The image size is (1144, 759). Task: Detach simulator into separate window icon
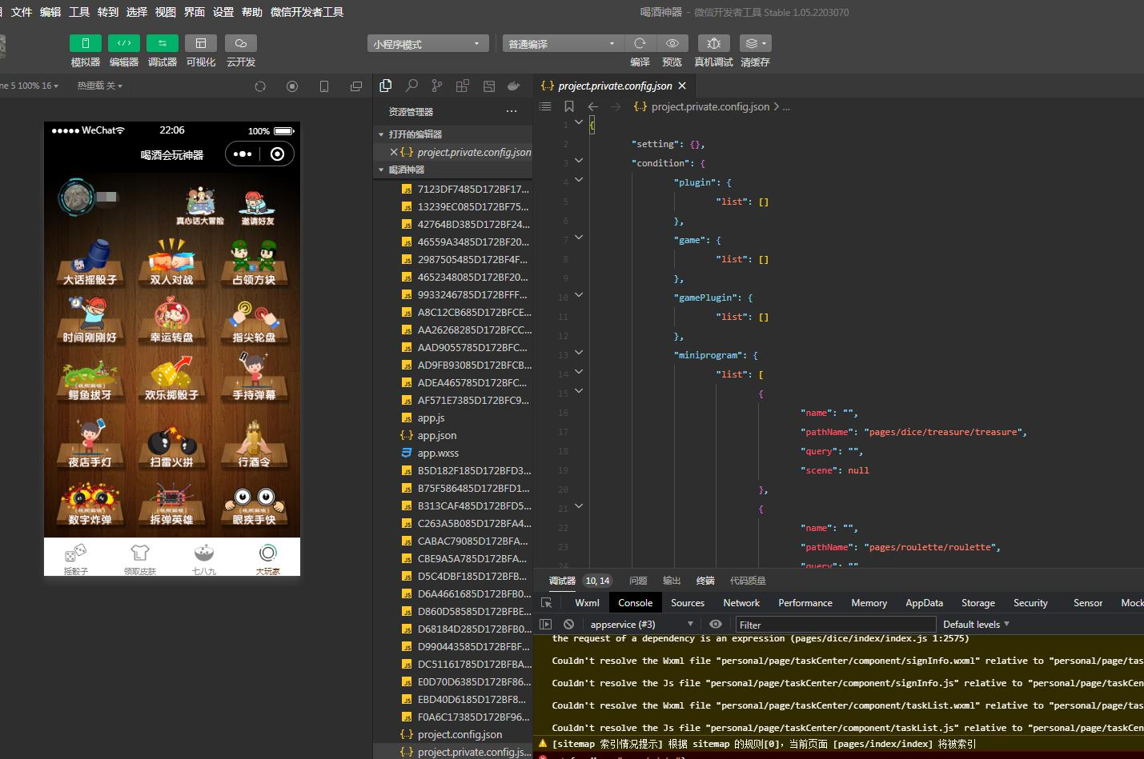pyautogui.click(x=356, y=86)
